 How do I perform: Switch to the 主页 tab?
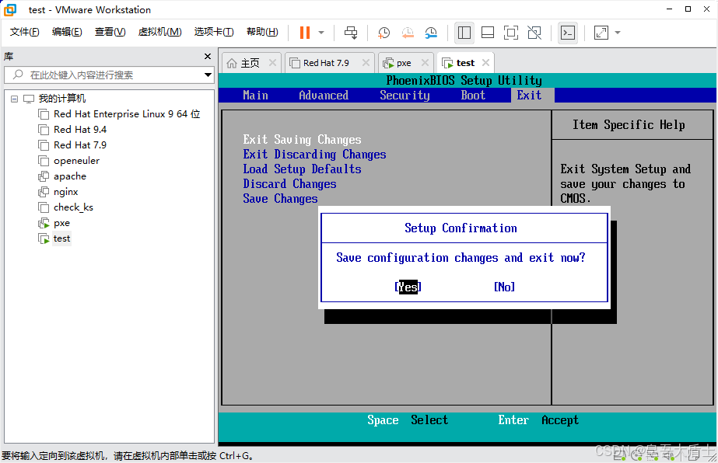[250, 63]
